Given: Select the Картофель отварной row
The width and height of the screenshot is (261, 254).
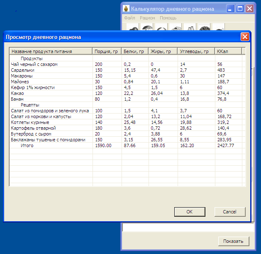Looking at the screenshot, I should click(x=127, y=128).
